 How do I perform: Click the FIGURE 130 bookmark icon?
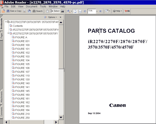tap(13, 79)
